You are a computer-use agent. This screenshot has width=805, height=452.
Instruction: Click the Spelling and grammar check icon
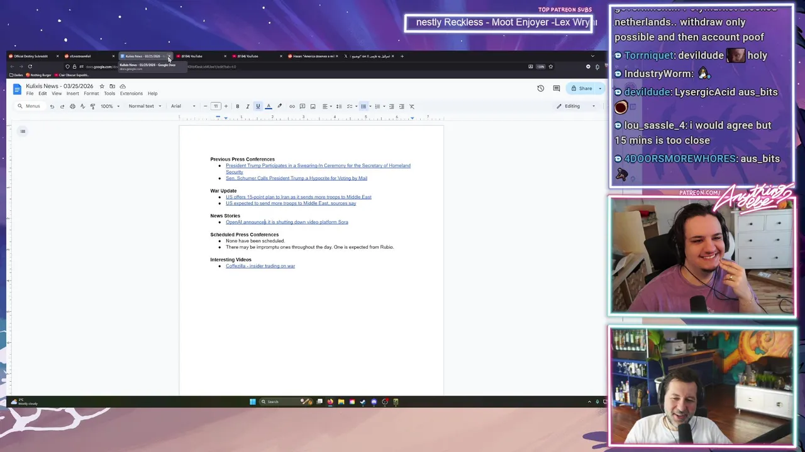pyautogui.click(x=82, y=106)
